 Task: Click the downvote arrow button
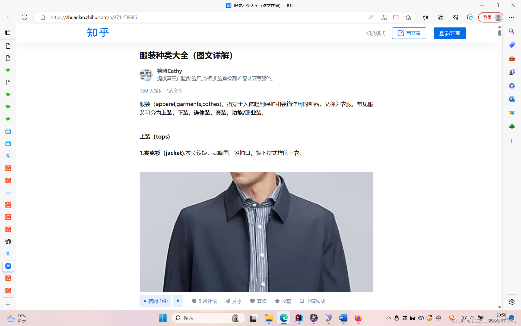point(178,301)
